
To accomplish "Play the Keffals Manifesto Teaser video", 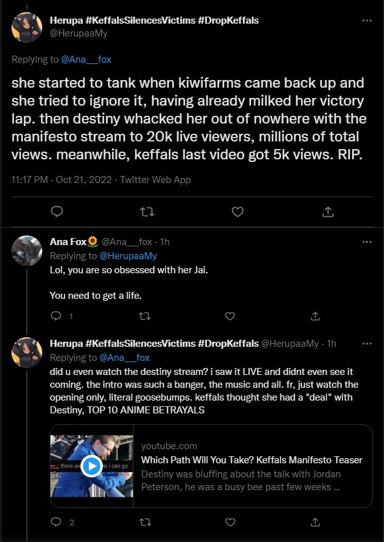I will coord(92,466).
